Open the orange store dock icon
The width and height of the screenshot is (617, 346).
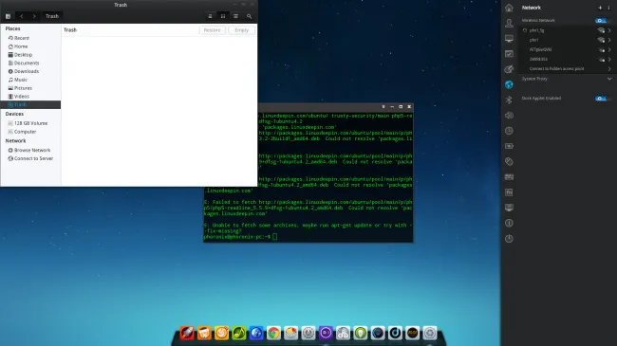(x=204, y=333)
